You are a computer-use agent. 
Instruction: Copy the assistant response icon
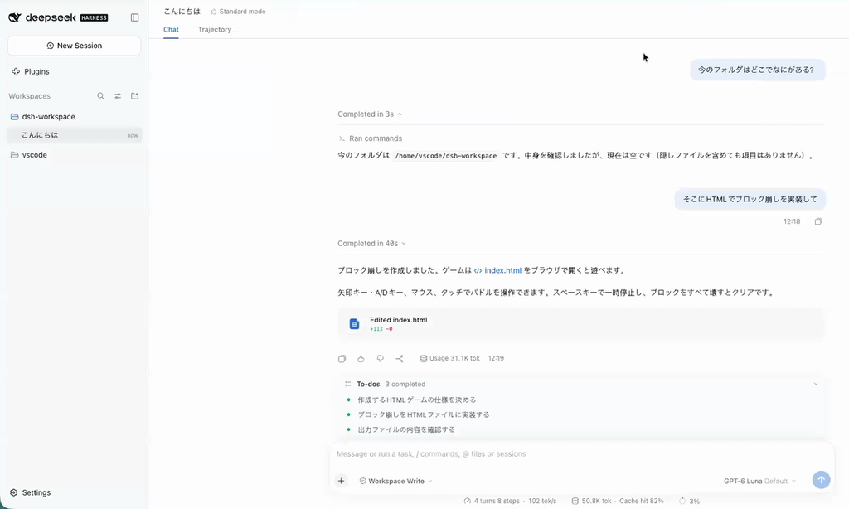point(342,358)
